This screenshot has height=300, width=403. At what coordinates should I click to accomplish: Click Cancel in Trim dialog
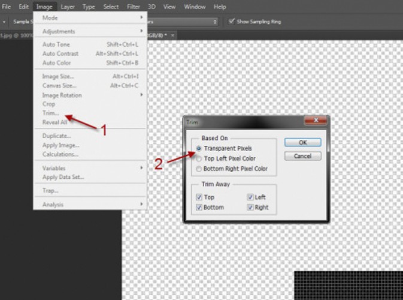(x=303, y=156)
